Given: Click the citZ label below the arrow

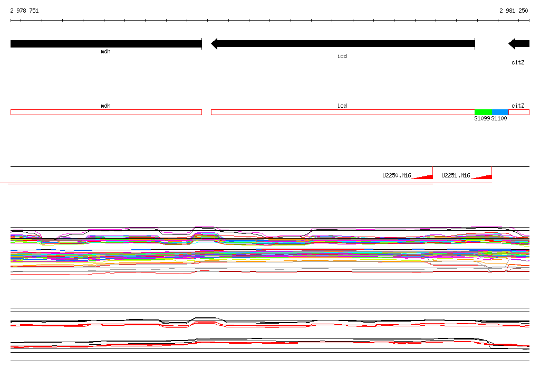Looking at the screenshot, I should (518, 62).
